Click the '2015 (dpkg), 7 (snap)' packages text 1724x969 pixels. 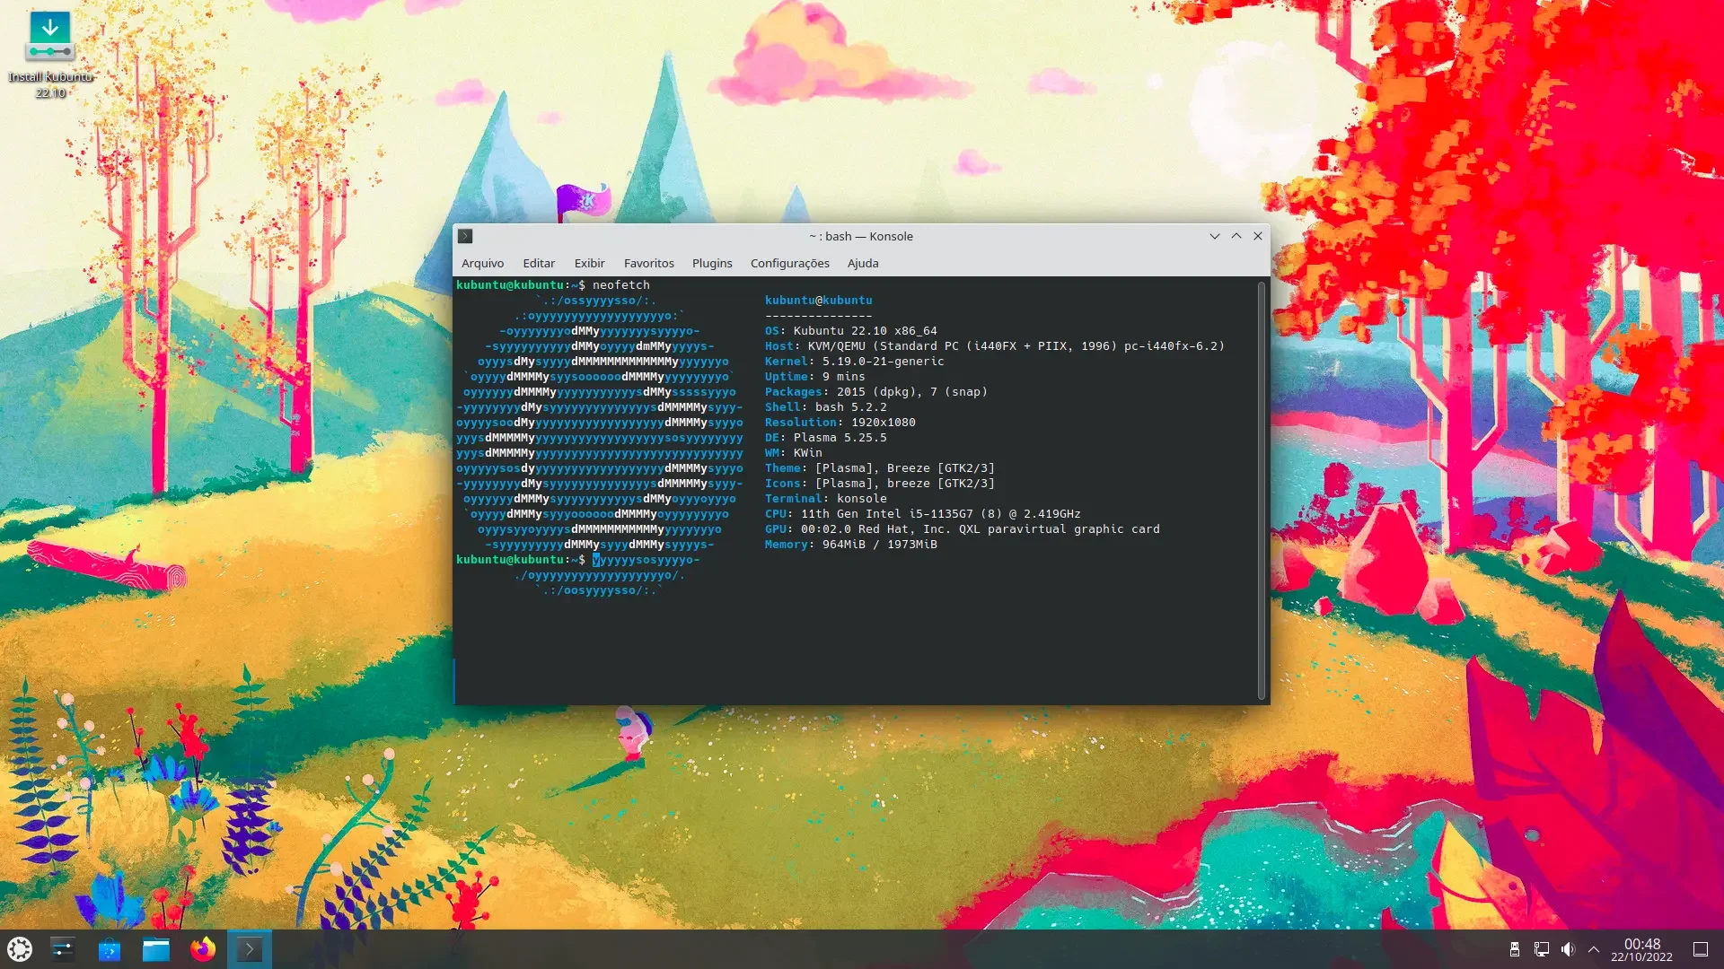click(912, 392)
